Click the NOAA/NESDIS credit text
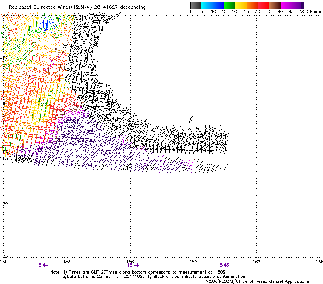 pyautogui.click(x=257, y=281)
